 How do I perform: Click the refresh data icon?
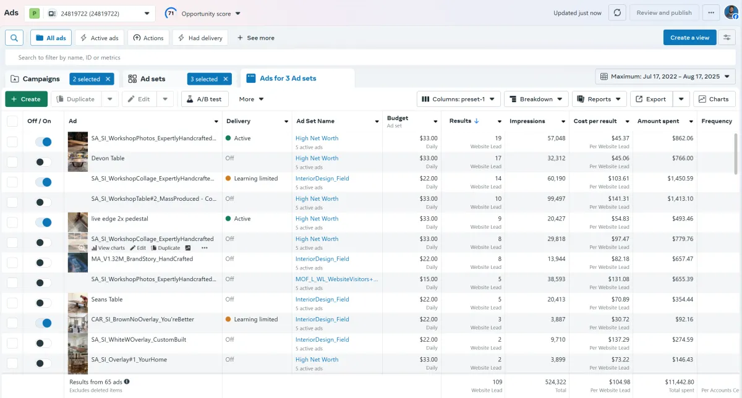point(616,13)
